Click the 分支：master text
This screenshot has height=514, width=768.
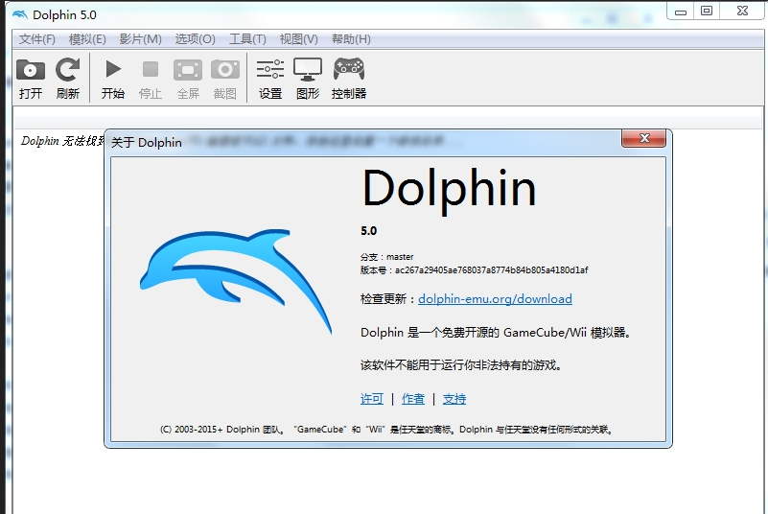tap(387, 257)
